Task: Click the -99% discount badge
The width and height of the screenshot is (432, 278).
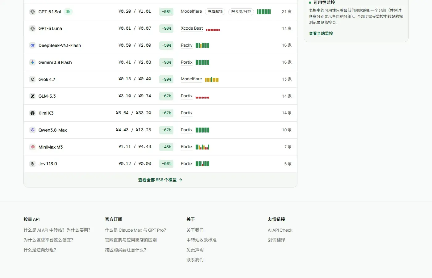Action: pyautogui.click(x=167, y=79)
